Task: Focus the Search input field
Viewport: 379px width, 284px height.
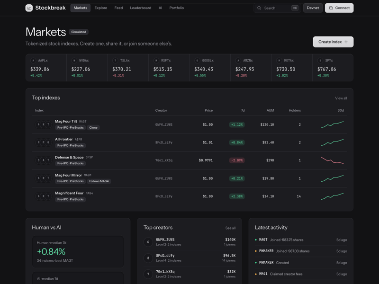Action: pos(277,8)
